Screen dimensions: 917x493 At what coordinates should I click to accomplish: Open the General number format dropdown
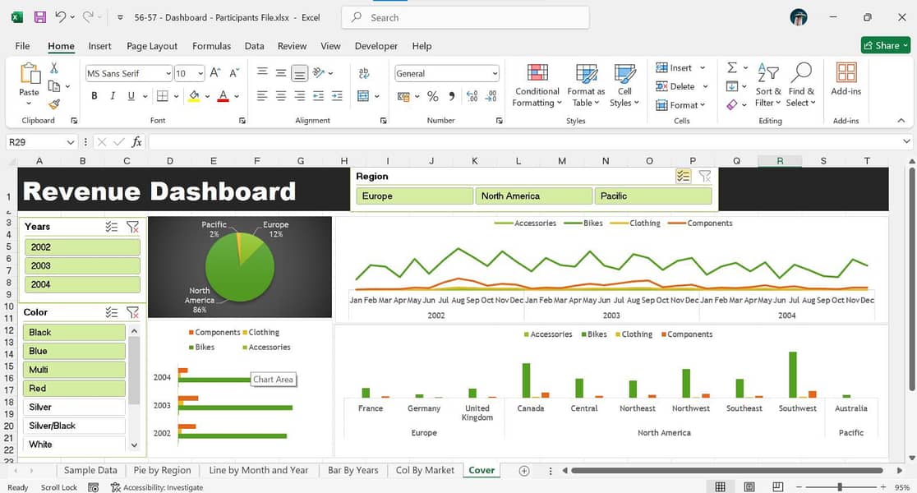click(x=495, y=74)
